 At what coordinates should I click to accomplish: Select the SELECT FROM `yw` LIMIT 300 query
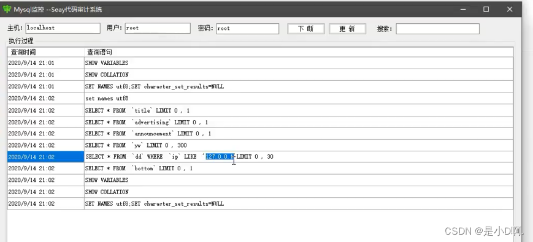click(299, 145)
